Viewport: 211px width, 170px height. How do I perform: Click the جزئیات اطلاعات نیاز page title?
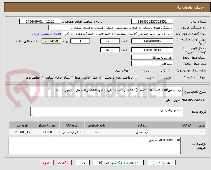click(190, 7)
